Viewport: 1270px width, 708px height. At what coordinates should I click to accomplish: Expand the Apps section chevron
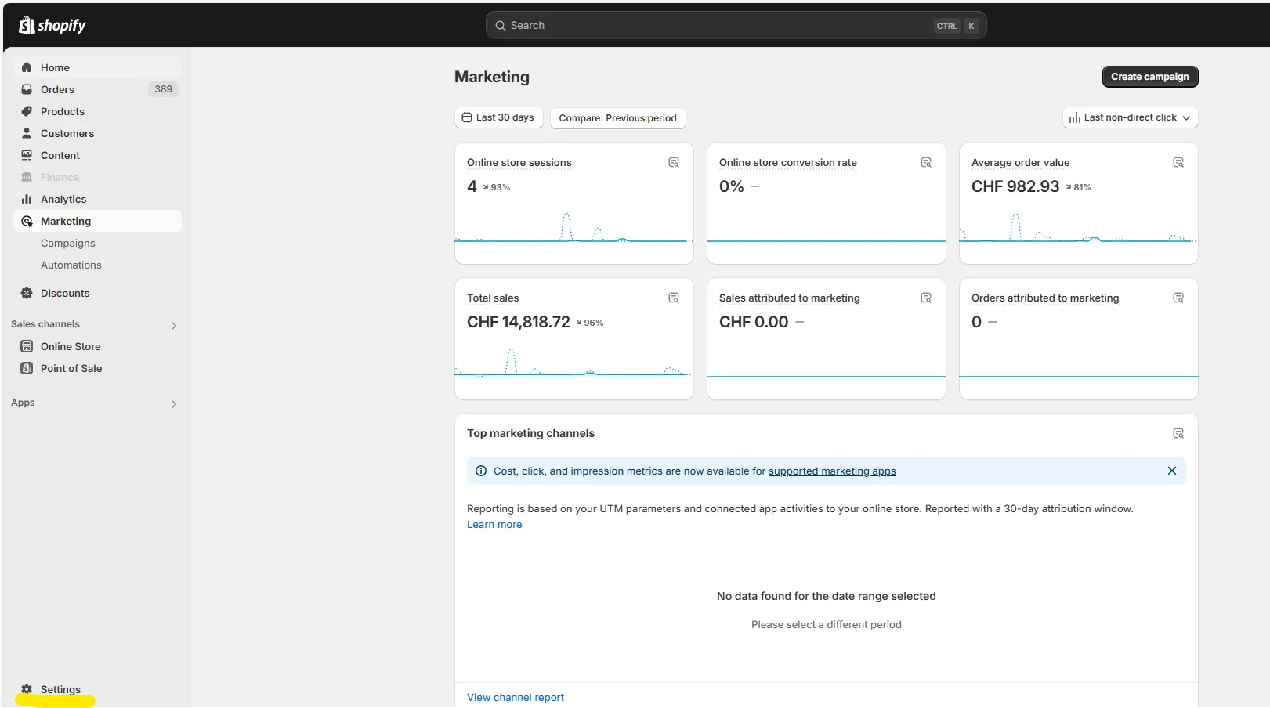point(174,403)
